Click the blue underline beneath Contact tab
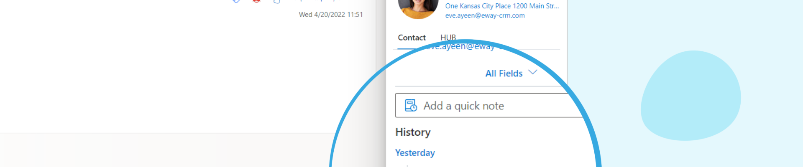Image resolution: width=803 pixels, height=167 pixels. [x=406, y=49]
